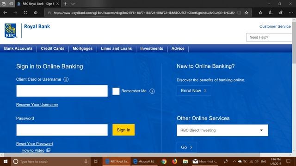Click the ENG language indicator

coord(263,161)
